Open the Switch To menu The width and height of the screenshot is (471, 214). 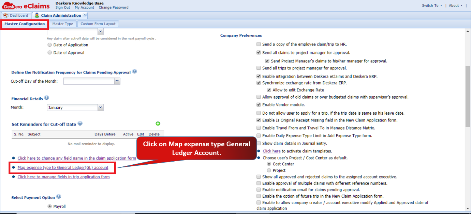(x=432, y=5)
